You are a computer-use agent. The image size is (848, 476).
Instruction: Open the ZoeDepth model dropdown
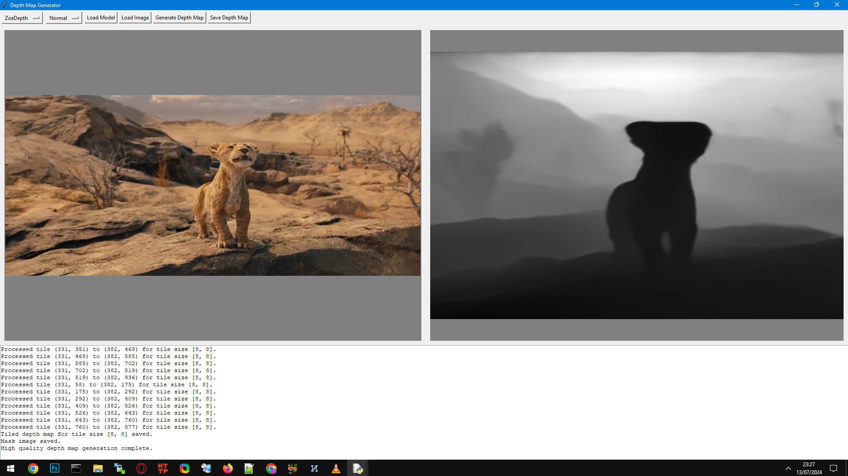(22, 18)
